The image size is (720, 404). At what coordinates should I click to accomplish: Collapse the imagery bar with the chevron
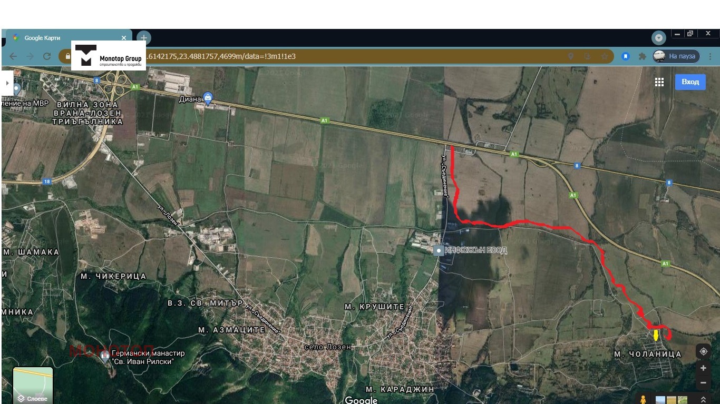703,399
